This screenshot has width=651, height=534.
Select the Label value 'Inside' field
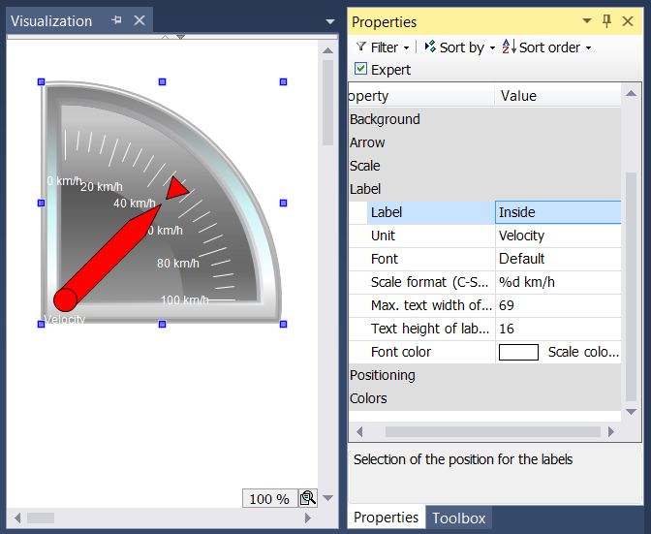pyautogui.click(x=558, y=212)
